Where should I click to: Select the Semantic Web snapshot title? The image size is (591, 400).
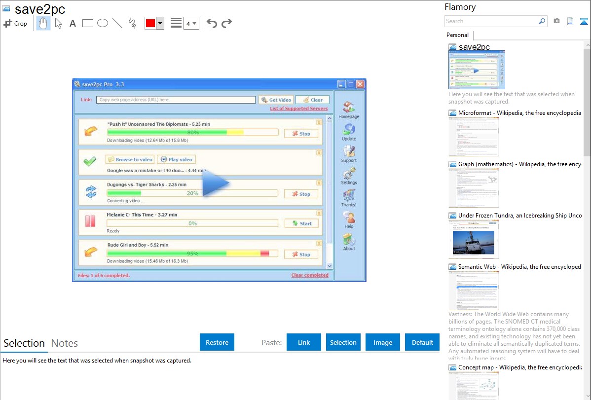point(519,267)
